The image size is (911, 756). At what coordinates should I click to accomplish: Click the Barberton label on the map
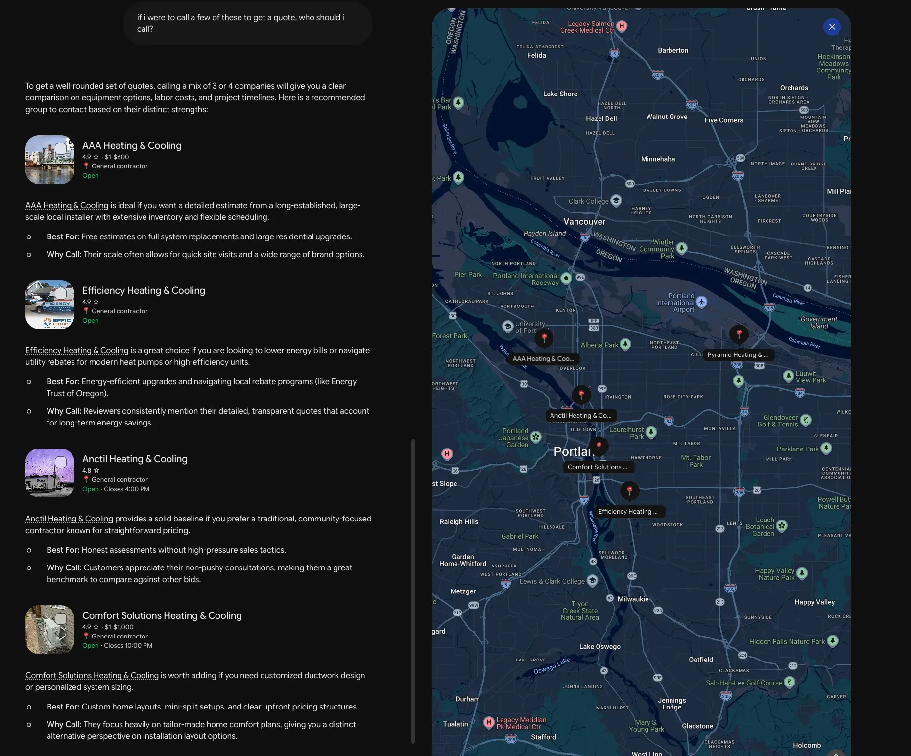tap(673, 50)
